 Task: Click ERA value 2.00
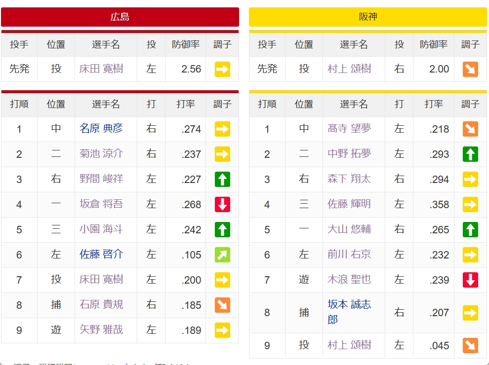pos(439,69)
